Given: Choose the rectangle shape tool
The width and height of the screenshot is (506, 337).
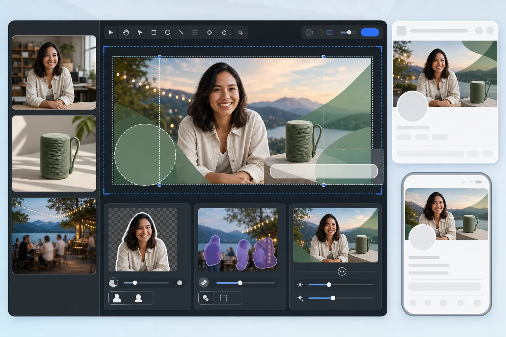Looking at the screenshot, I should coord(154,32).
